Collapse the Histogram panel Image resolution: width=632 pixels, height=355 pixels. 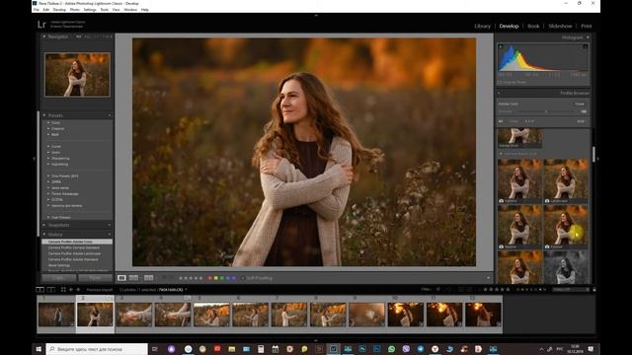(x=589, y=37)
